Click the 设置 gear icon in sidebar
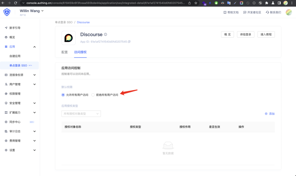 pos(6,150)
